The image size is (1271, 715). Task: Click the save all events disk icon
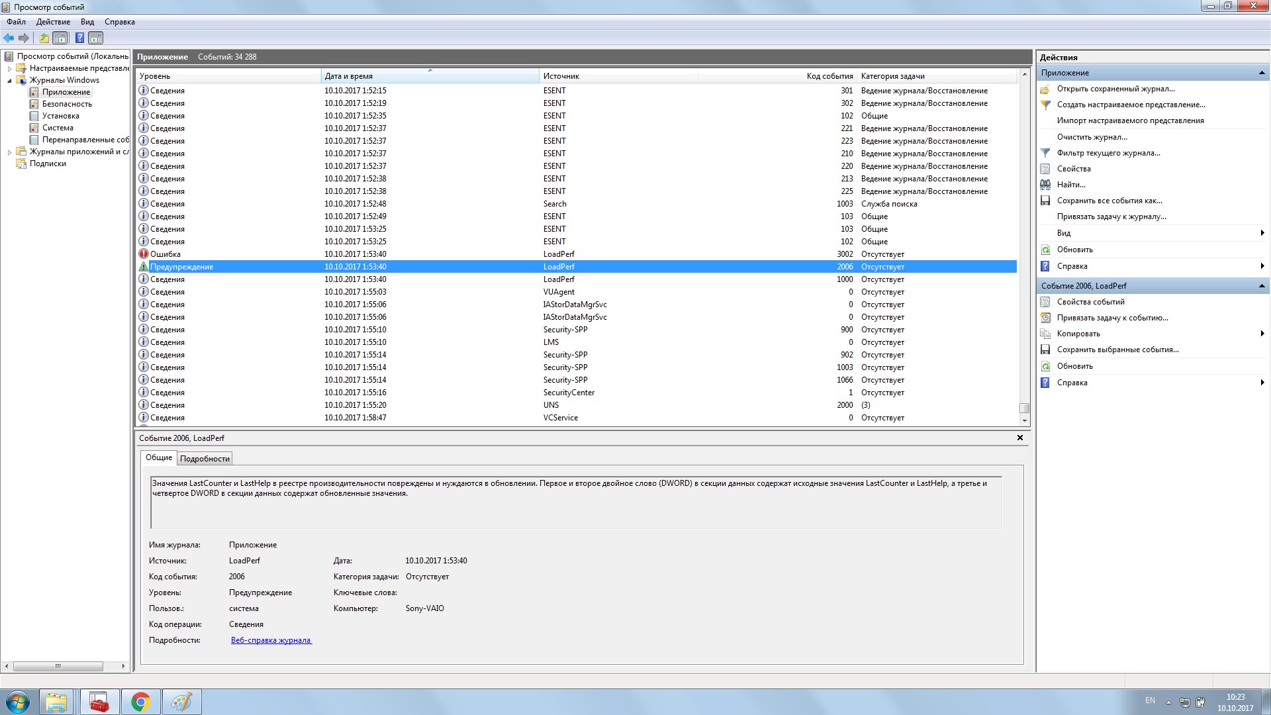click(x=1045, y=201)
